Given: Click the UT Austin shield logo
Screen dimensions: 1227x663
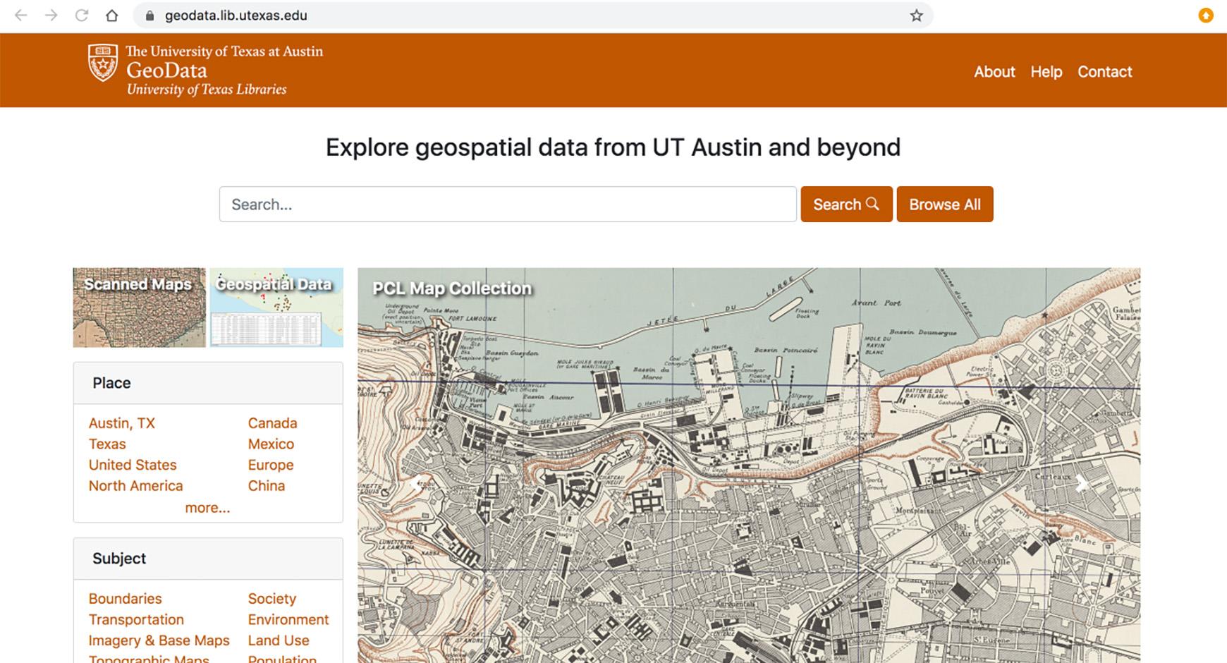Looking at the screenshot, I should tap(103, 63).
